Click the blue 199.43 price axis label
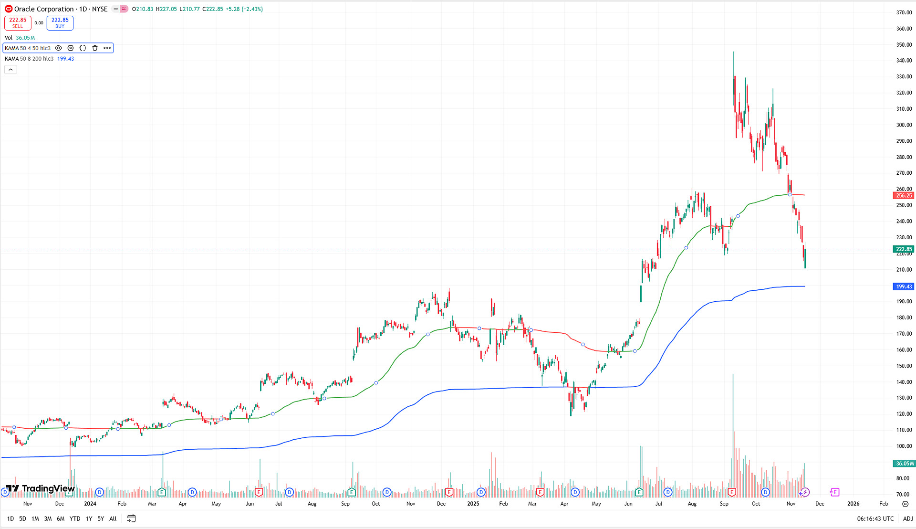Screen dimensions: 916x529 pyautogui.click(x=903, y=287)
